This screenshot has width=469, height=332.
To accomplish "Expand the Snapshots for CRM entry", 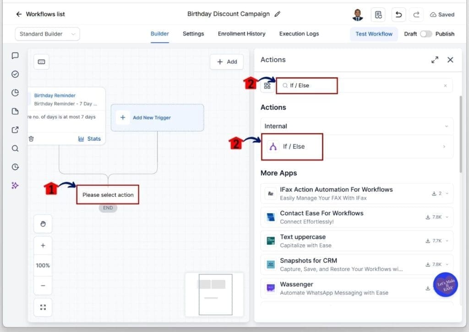I will (x=447, y=264).
